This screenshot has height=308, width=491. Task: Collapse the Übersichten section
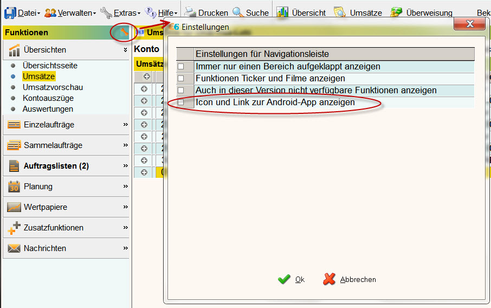(x=125, y=50)
